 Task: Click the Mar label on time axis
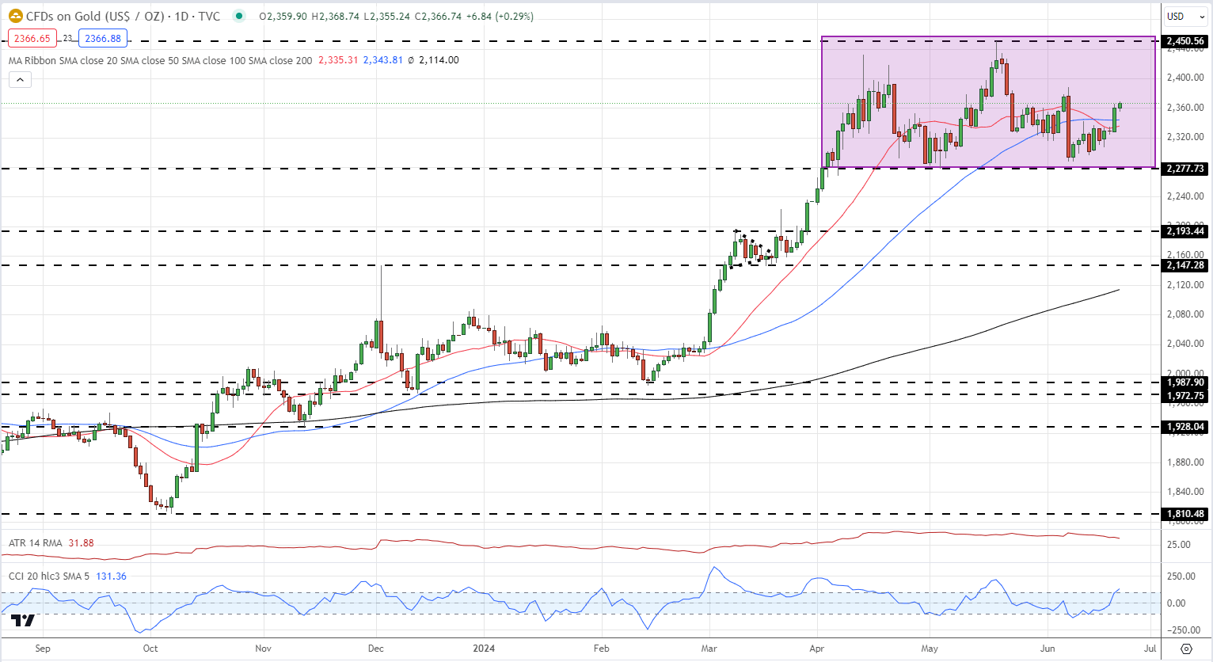point(709,649)
